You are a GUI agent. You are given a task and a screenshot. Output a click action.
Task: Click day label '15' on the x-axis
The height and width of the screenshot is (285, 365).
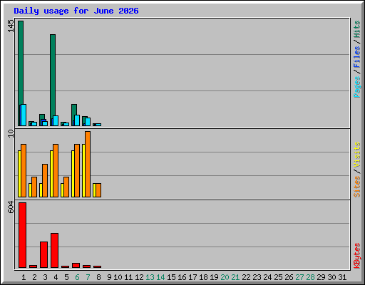pyautogui.click(x=171, y=277)
